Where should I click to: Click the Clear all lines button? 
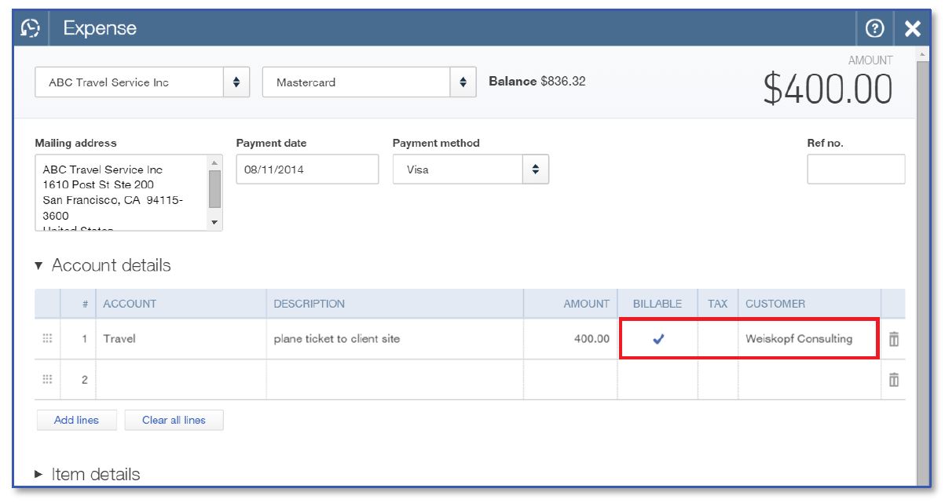pos(174,421)
